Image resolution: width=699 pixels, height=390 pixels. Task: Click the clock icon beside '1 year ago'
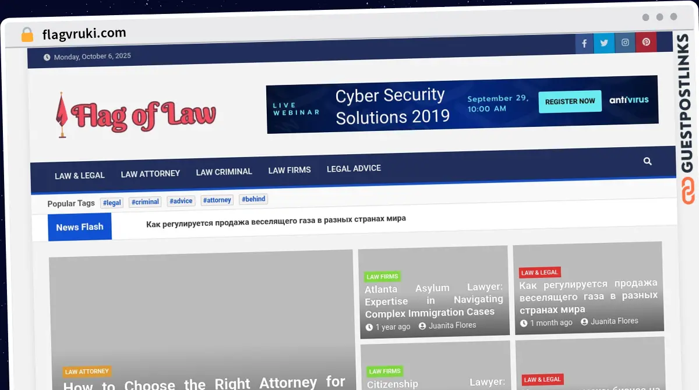tap(369, 327)
